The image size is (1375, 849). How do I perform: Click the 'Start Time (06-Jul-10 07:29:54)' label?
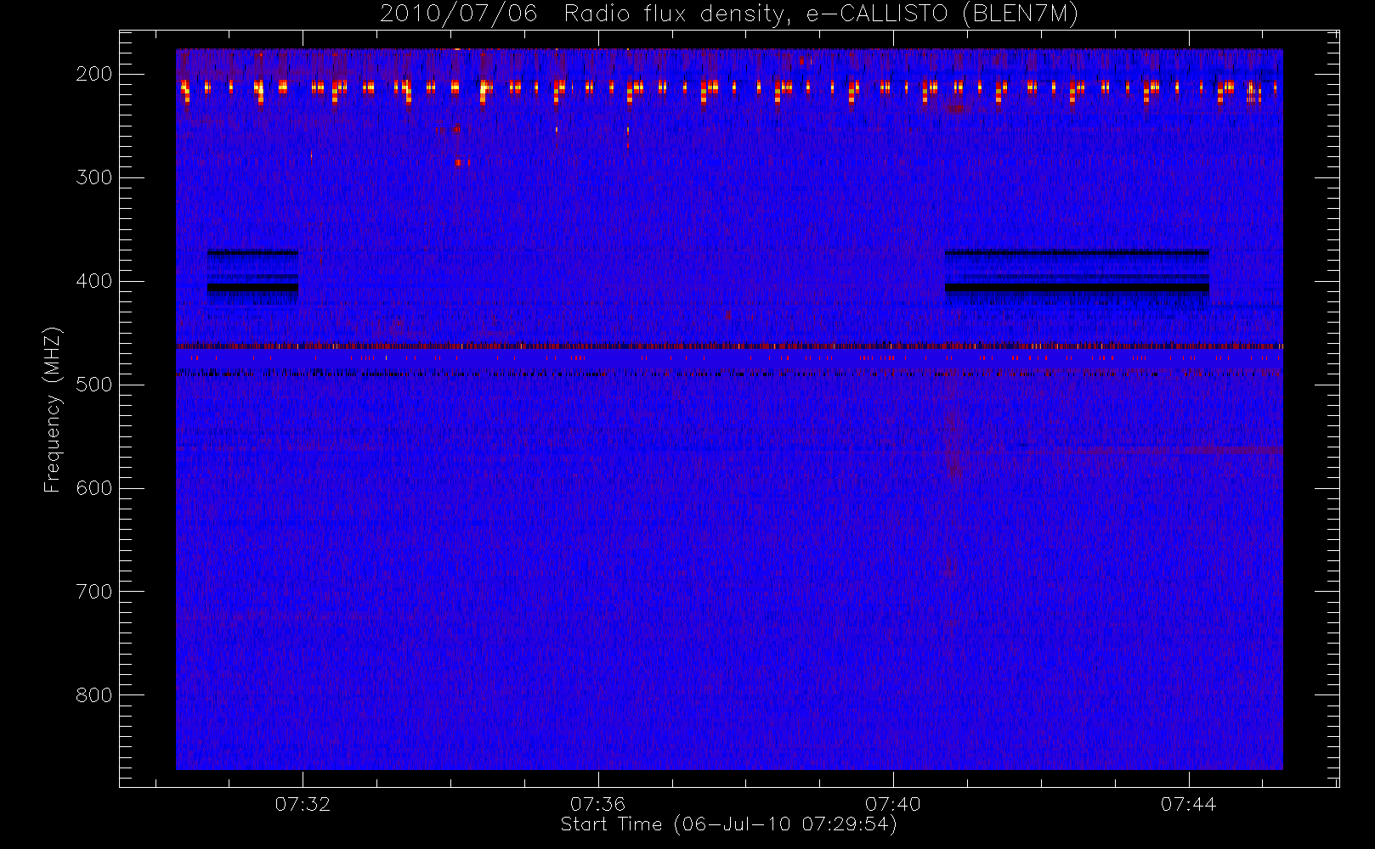[728, 824]
